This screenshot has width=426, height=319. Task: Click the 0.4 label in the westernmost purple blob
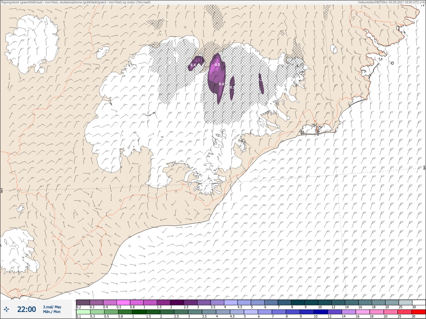coord(193,65)
